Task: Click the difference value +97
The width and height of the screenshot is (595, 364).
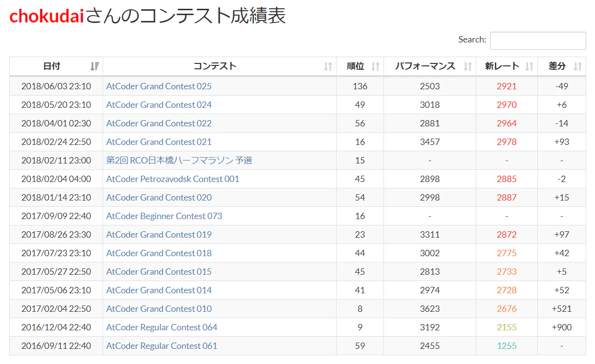Action: (x=562, y=235)
